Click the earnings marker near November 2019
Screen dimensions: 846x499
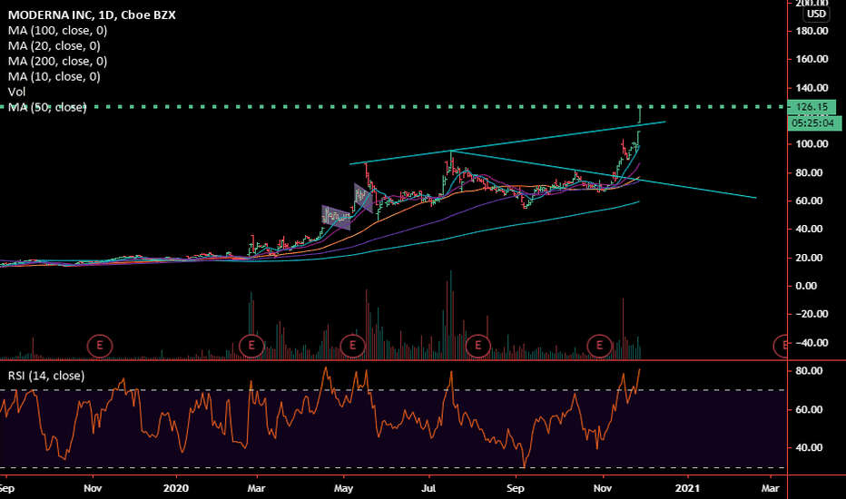(x=99, y=345)
